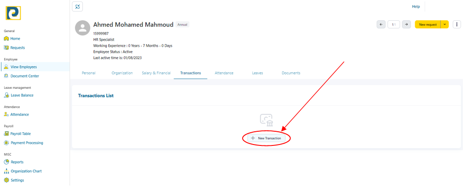Image resolution: width=471 pixels, height=187 pixels.
Task: Click the Requests sidebar icon
Action: [x=6, y=48]
